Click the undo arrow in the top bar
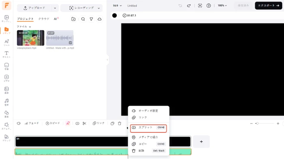 pos(180,6)
